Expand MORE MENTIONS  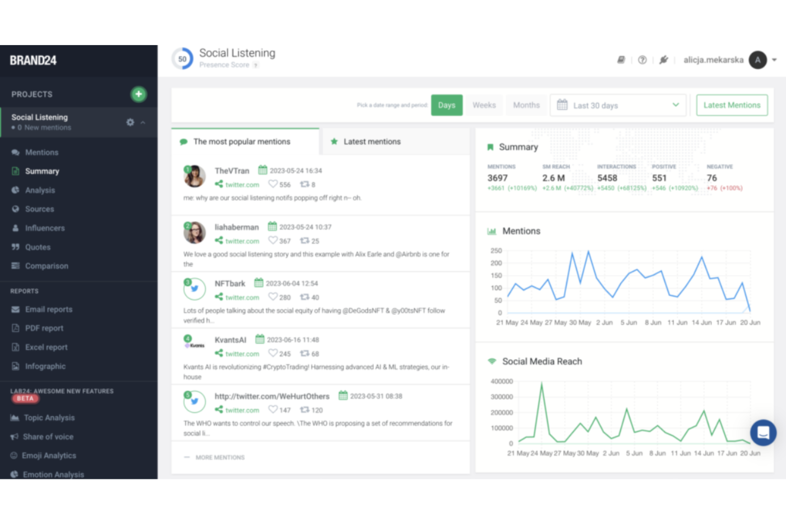coord(220,457)
